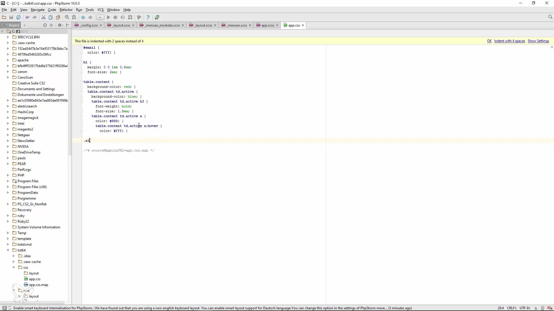Click the Debug bug icon

pyautogui.click(x=116, y=17)
